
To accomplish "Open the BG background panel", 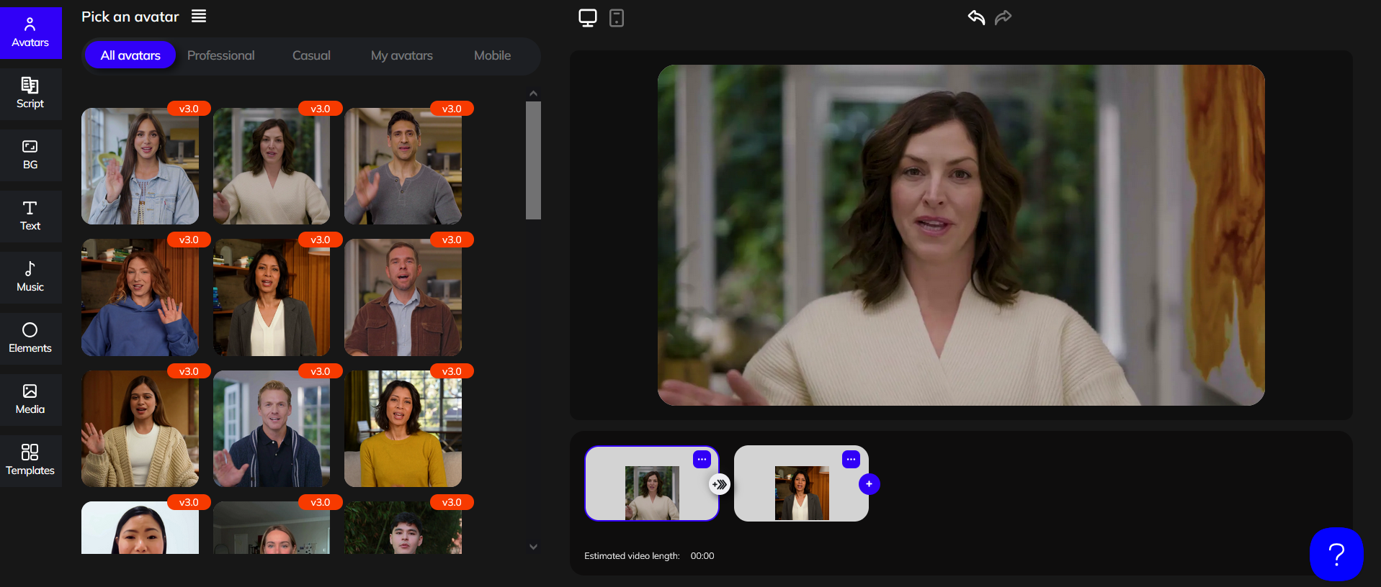I will tap(30, 155).
